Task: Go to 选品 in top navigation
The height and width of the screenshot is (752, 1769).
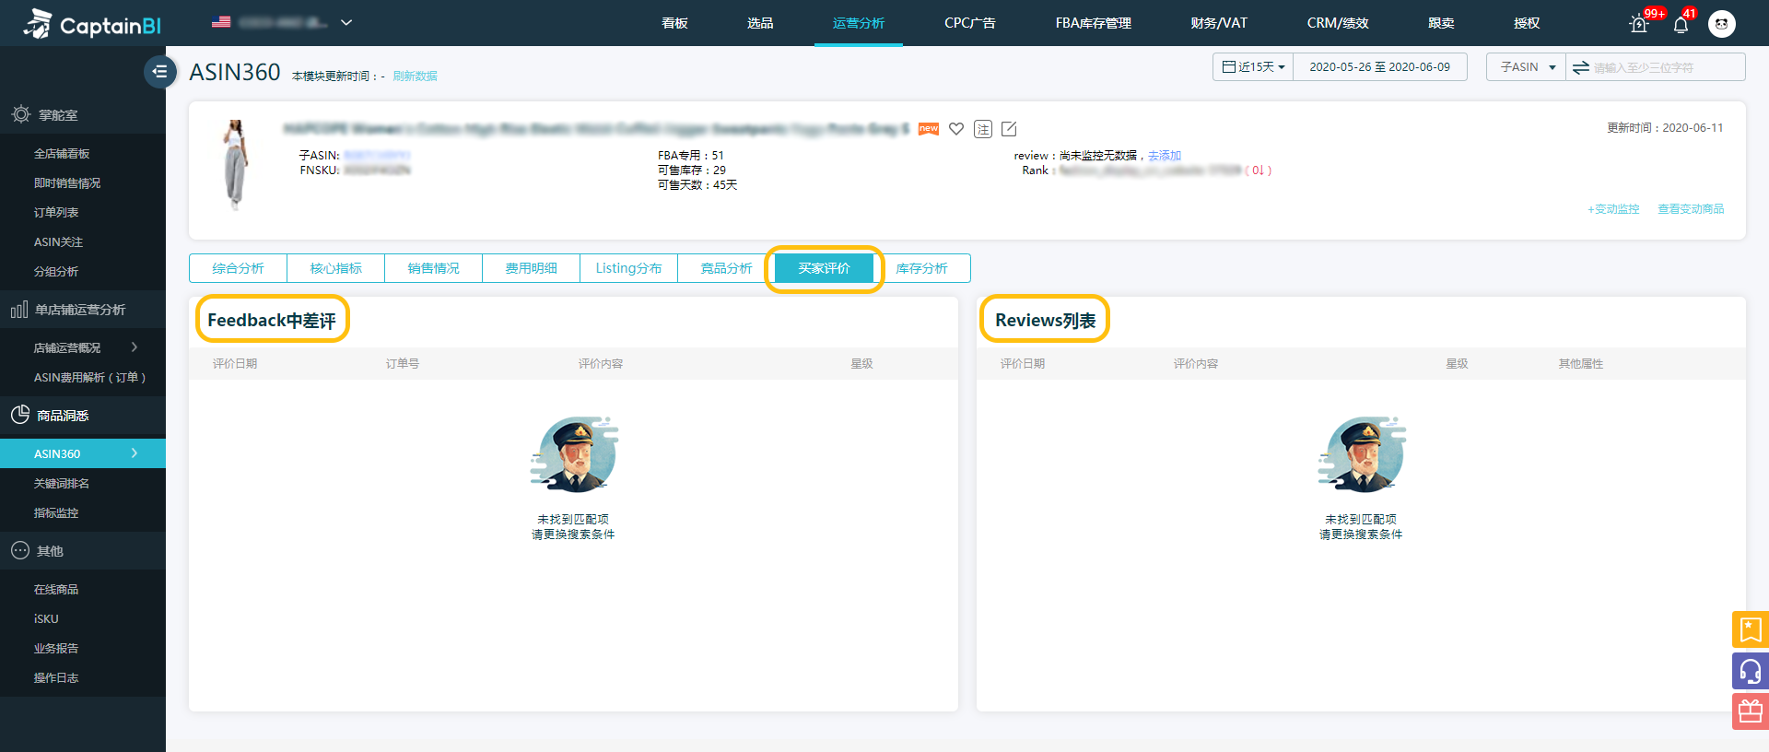Action: tap(760, 23)
